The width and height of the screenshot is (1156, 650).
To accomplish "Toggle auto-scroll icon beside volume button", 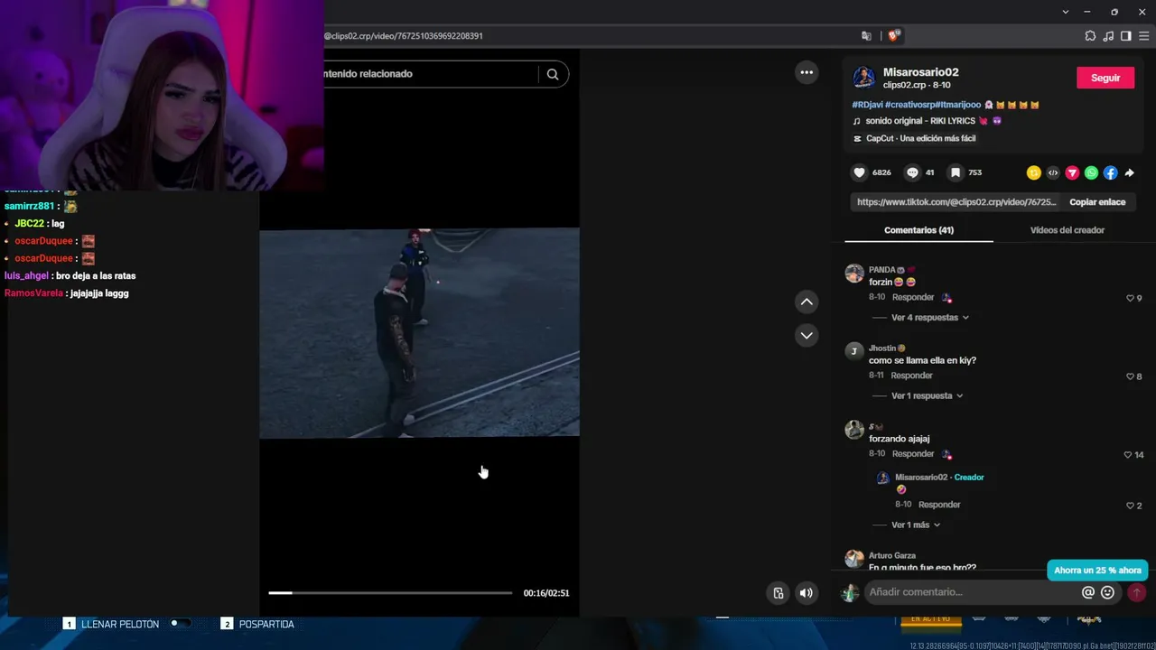I will click(x=778, y=593).
